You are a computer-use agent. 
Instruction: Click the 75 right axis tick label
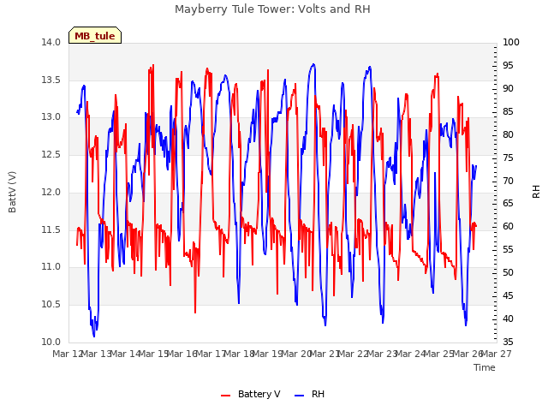(508, 158)
